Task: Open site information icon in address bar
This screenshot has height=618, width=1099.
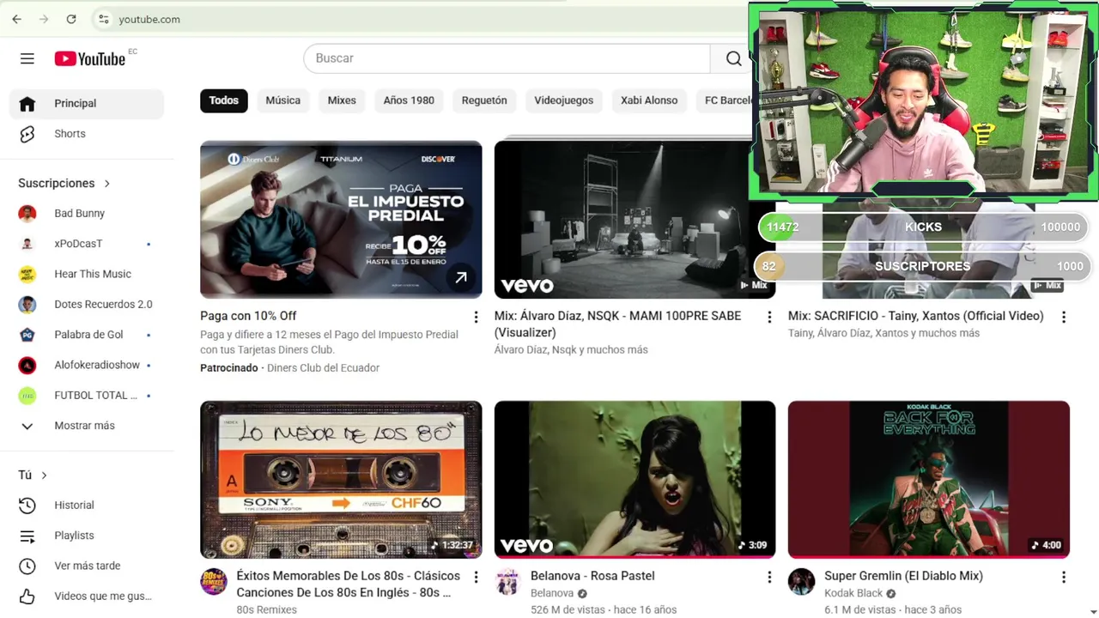Action: 103,19
